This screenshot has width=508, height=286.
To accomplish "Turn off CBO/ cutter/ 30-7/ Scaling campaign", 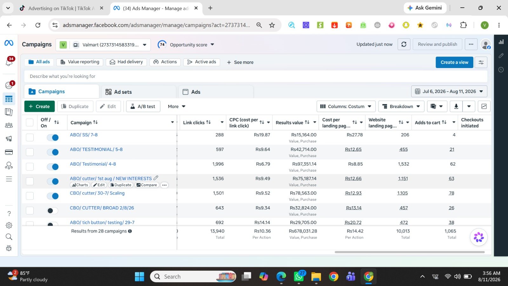I will pyautogui.click(x=53, y=196).
